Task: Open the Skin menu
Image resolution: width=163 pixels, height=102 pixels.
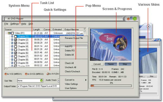Action: (x=31, y=24)
